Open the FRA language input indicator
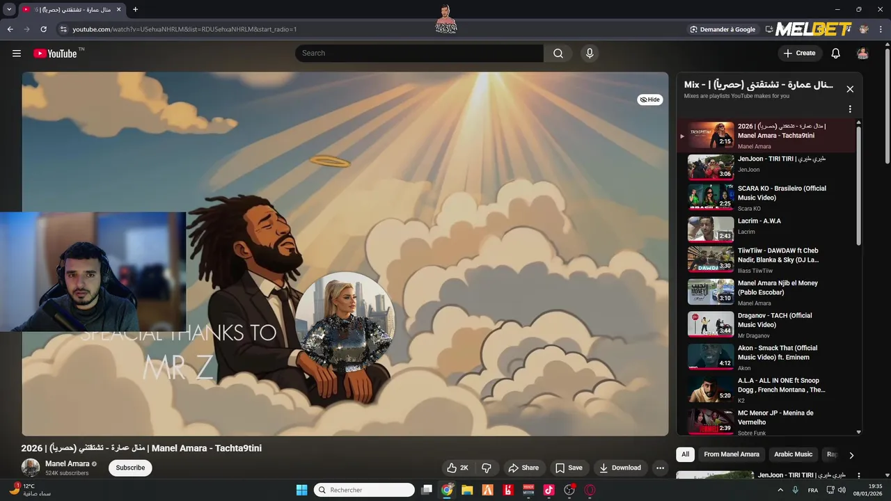 (813, 490)
